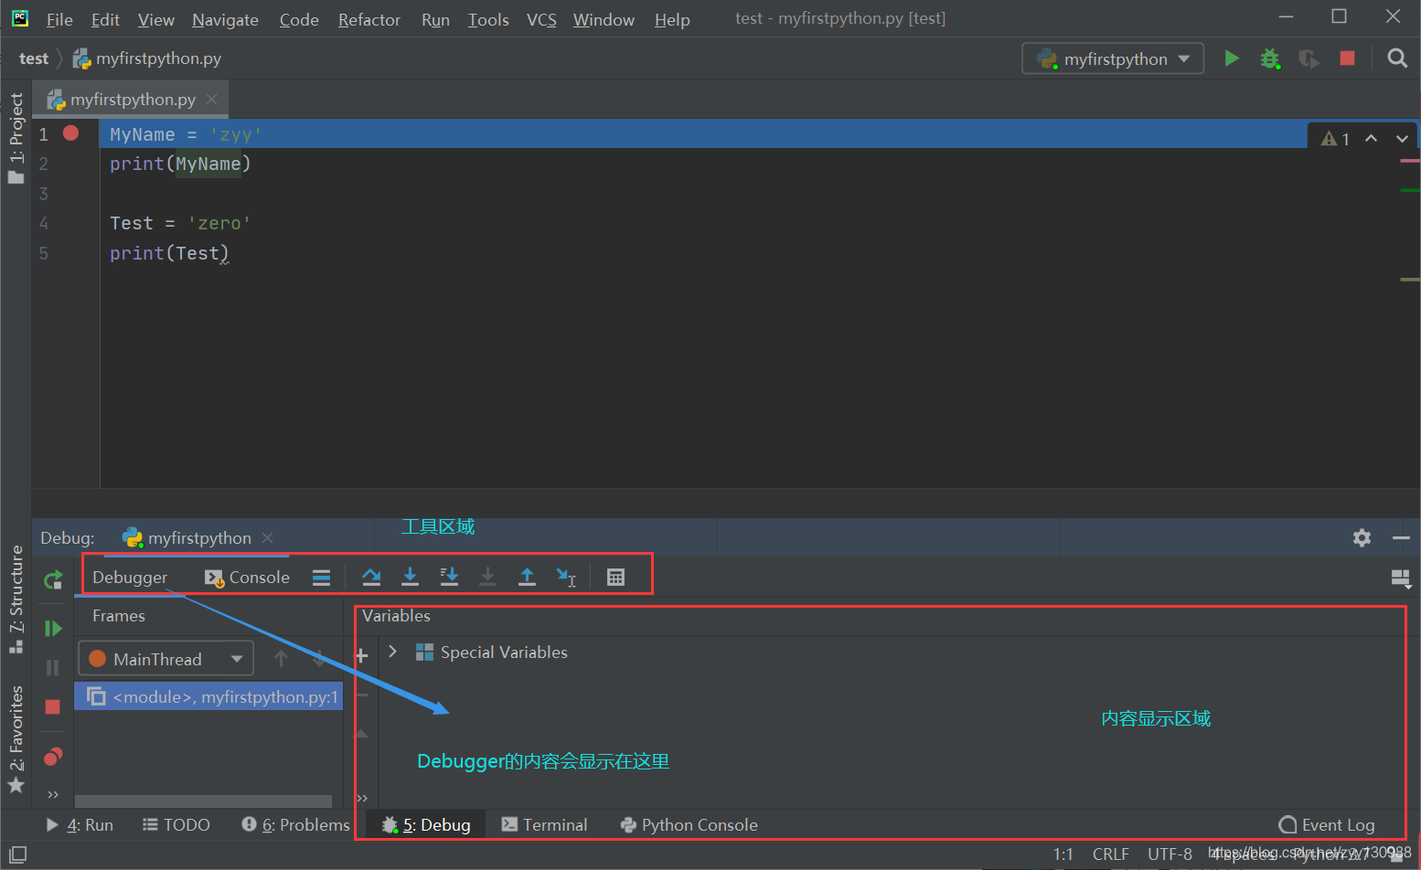Close myfirstpython debug session tab
The width and height of the screenshot is (1421, 870).
coord(268,537)
